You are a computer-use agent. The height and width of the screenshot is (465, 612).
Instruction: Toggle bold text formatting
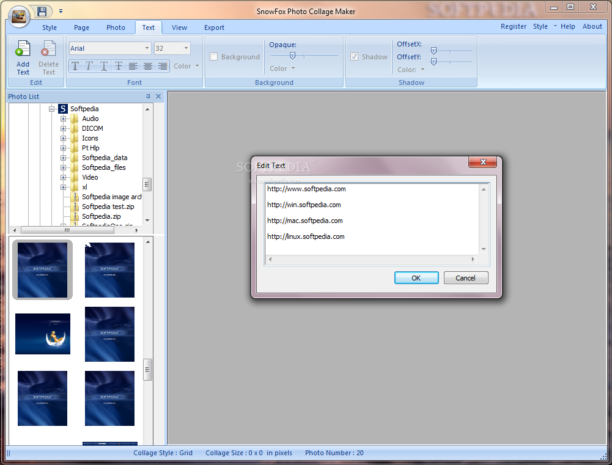point(75,67)
